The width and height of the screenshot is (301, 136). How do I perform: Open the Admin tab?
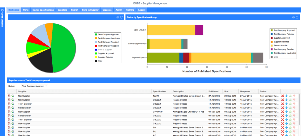click(119, 10)
